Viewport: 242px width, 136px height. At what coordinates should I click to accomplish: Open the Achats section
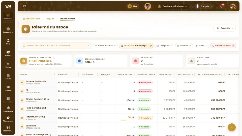(x=8, y=77)
